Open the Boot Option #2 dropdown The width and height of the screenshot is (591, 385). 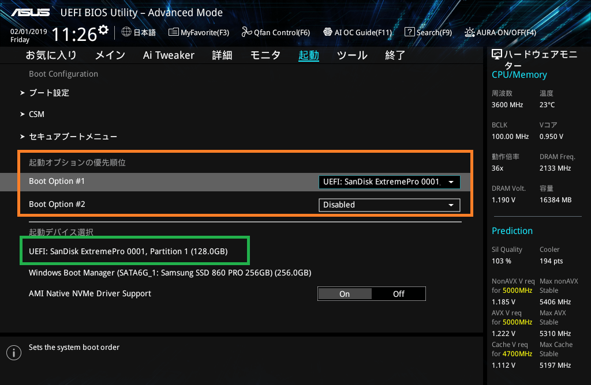390,205
